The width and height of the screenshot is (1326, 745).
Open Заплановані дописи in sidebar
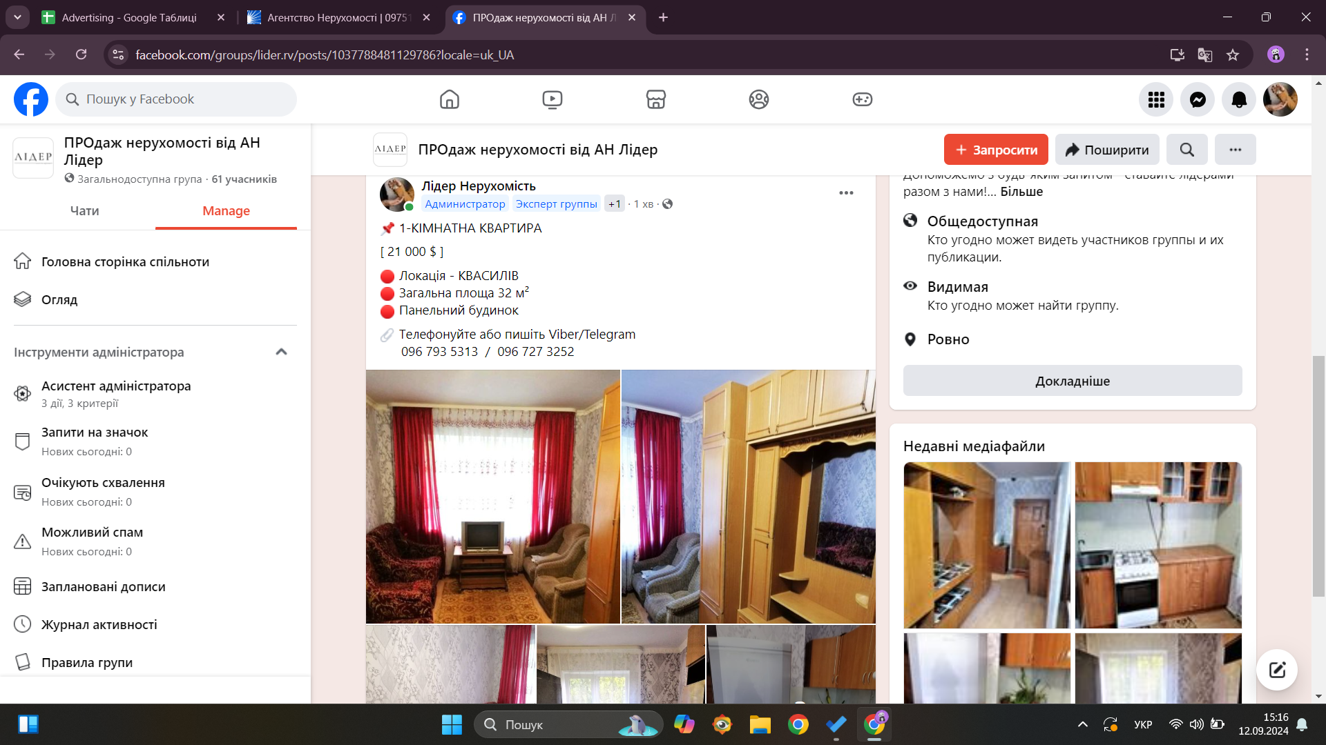(103, 586)
